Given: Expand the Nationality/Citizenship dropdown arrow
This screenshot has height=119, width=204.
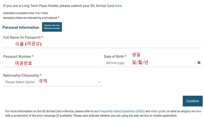Looking at the screenshot, I should point(99,82).
